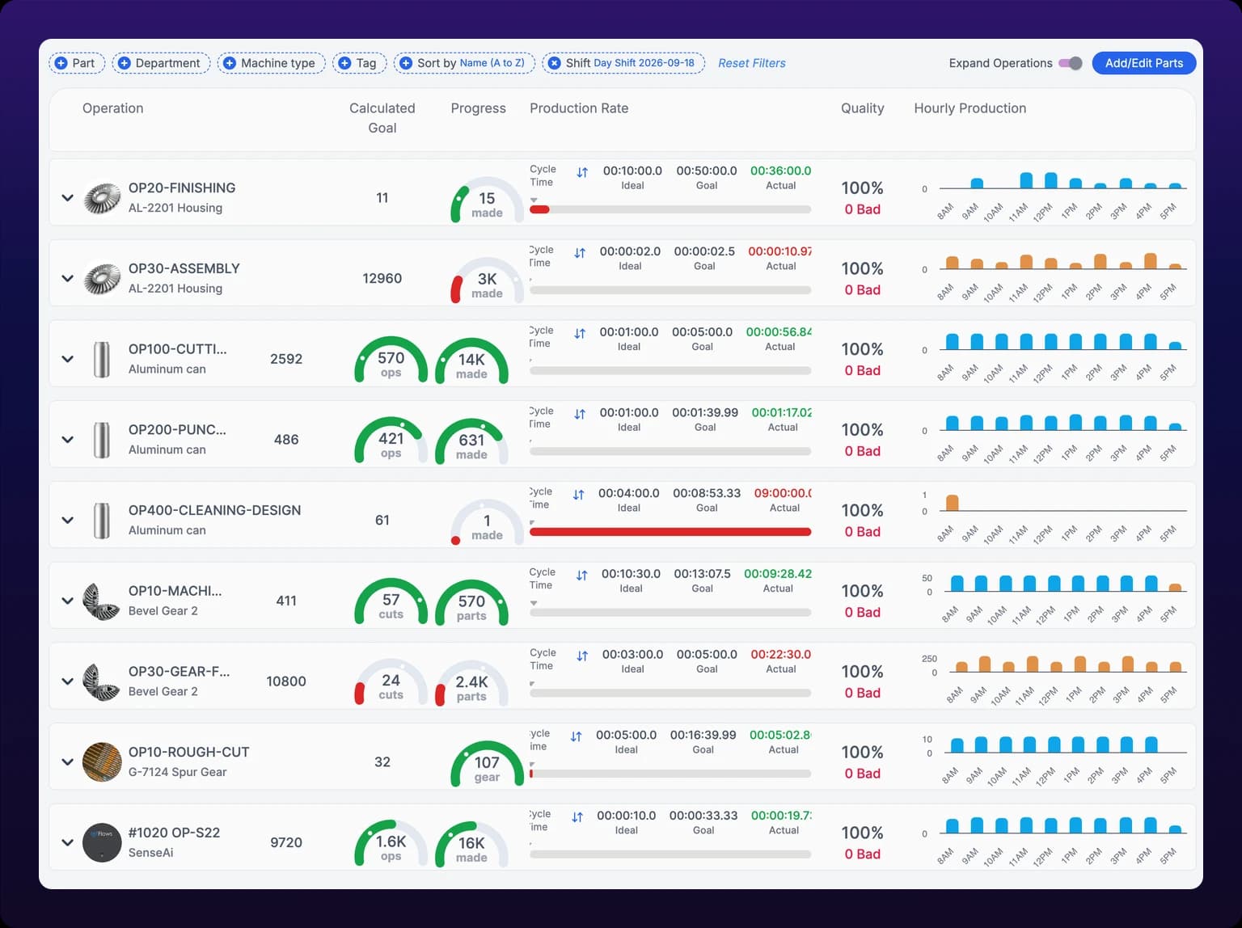Click cycle time swap arrows for OP10-ROUGH-CUT
Viewport: 1242px width, 928px height.
click(577, 736)
